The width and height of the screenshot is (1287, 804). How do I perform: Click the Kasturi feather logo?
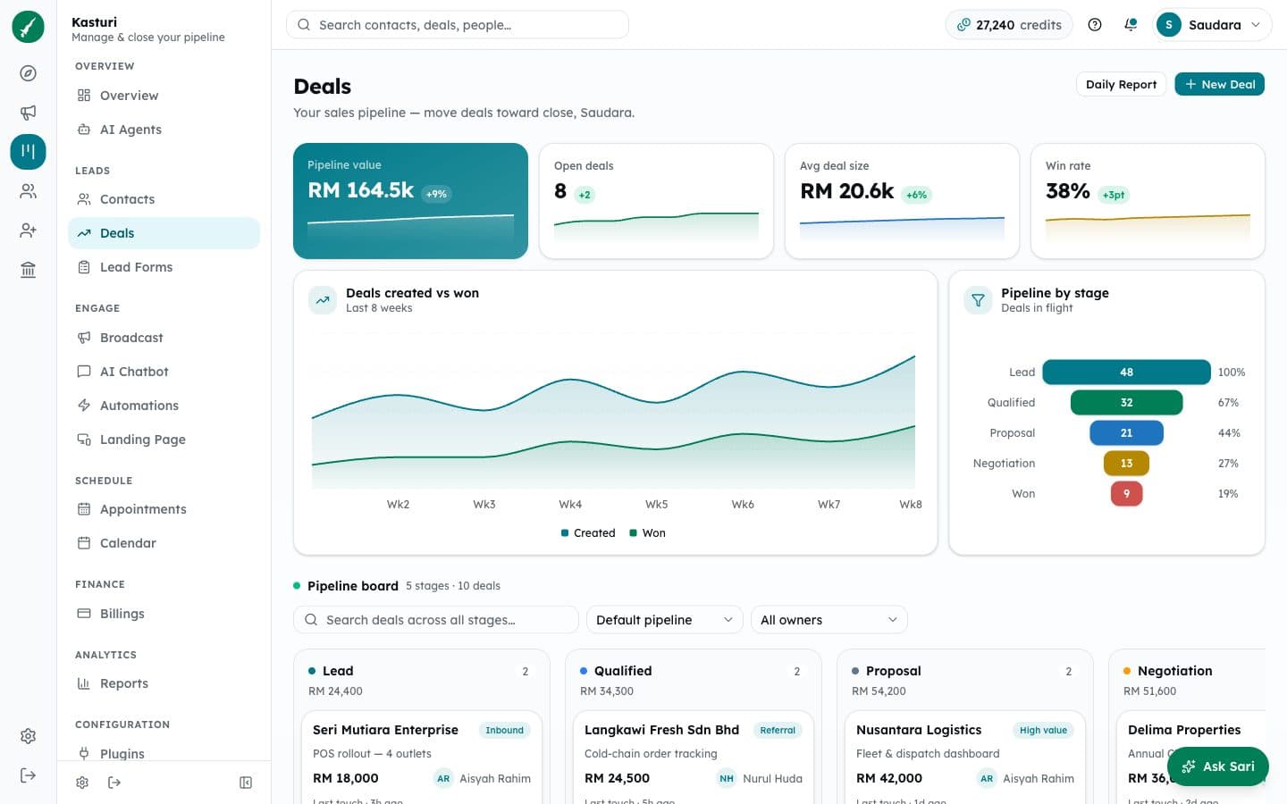coord(28,27)
